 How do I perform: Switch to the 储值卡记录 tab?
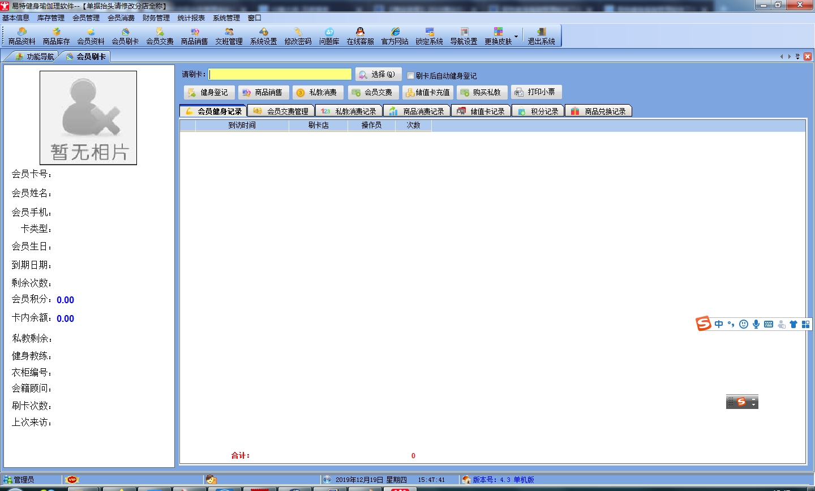(481, 111)
